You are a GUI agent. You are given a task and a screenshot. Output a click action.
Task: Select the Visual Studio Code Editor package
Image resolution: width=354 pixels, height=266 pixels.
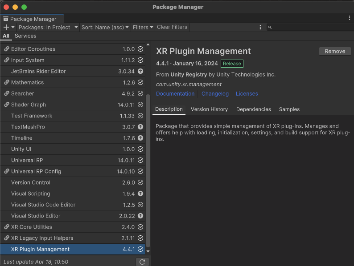[x=73, y=205]
